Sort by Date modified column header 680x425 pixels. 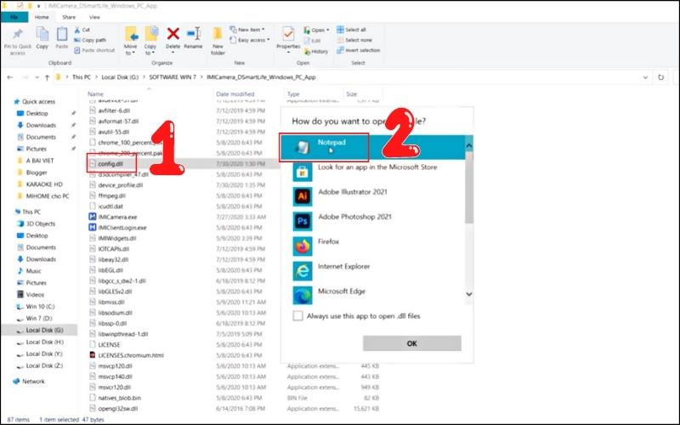[235, 93]
